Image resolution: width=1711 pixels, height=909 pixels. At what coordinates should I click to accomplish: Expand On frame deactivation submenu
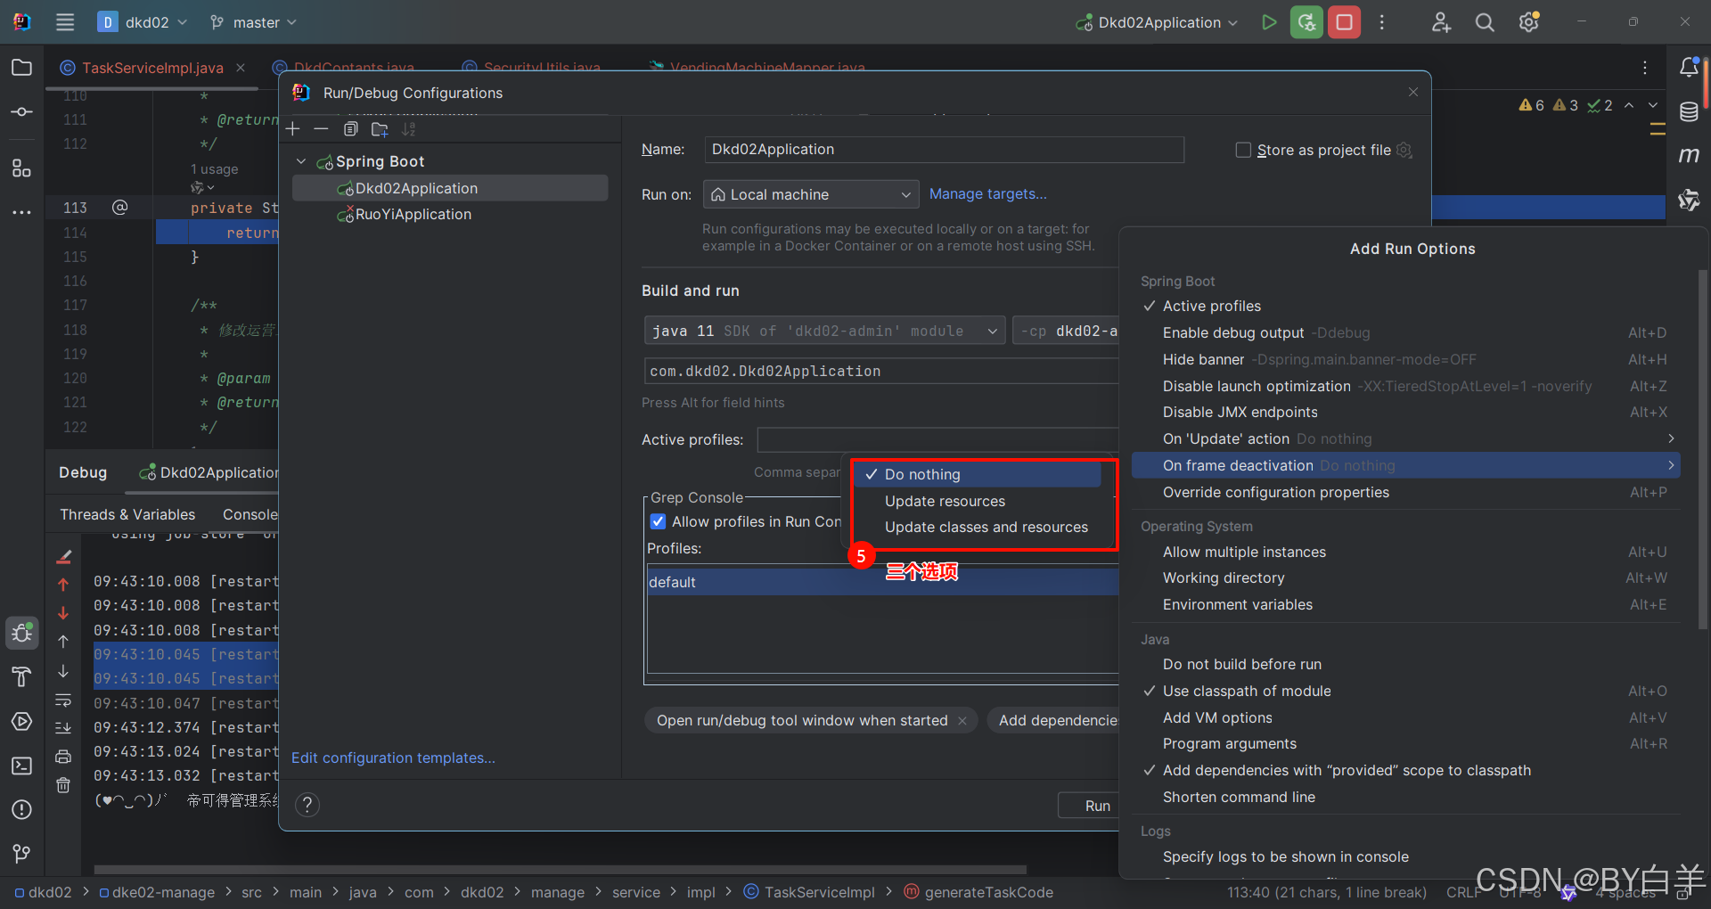point(1405,465)
